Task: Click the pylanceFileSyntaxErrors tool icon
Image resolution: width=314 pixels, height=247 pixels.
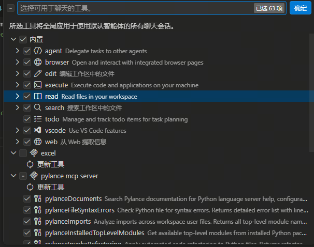Action: [38, 210]
